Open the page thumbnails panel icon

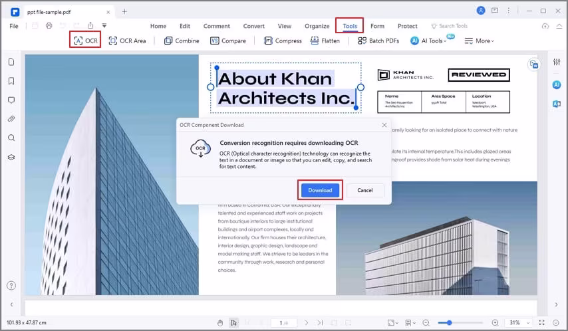pos(11,62)
